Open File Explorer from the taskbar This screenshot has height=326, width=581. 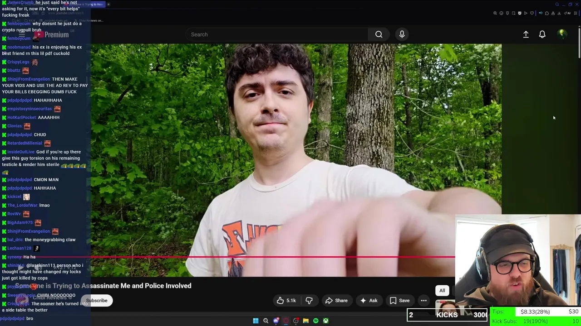click(305, 321)
